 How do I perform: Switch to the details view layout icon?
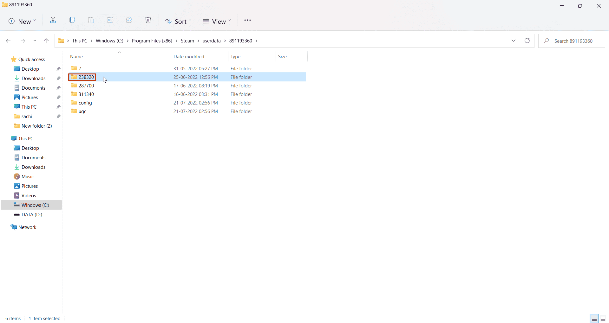594,319
